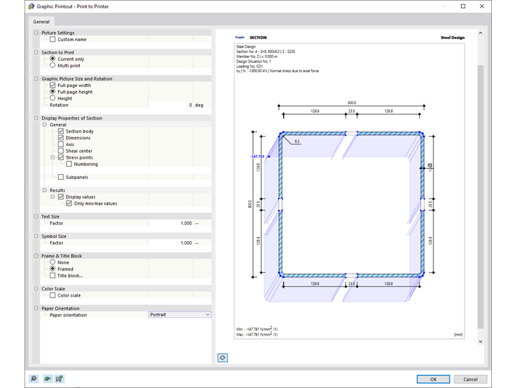Enable the Numbering checkbox
Screen dimensions: 517x388
pos(69,164)
